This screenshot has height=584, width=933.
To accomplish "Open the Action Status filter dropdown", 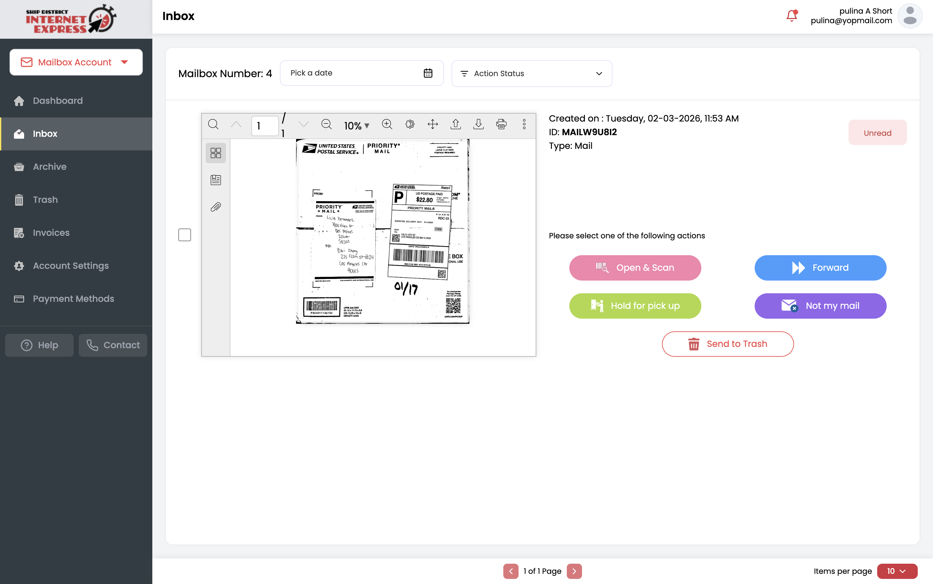I will [x=531, y=73].
